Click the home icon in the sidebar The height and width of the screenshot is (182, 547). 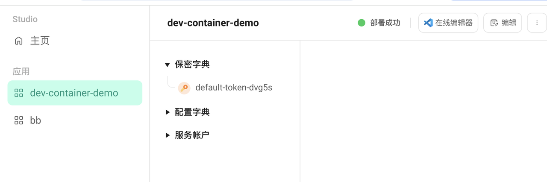point(18,41)
